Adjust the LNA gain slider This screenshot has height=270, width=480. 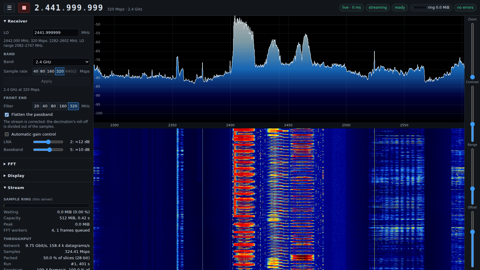point(48,142)
